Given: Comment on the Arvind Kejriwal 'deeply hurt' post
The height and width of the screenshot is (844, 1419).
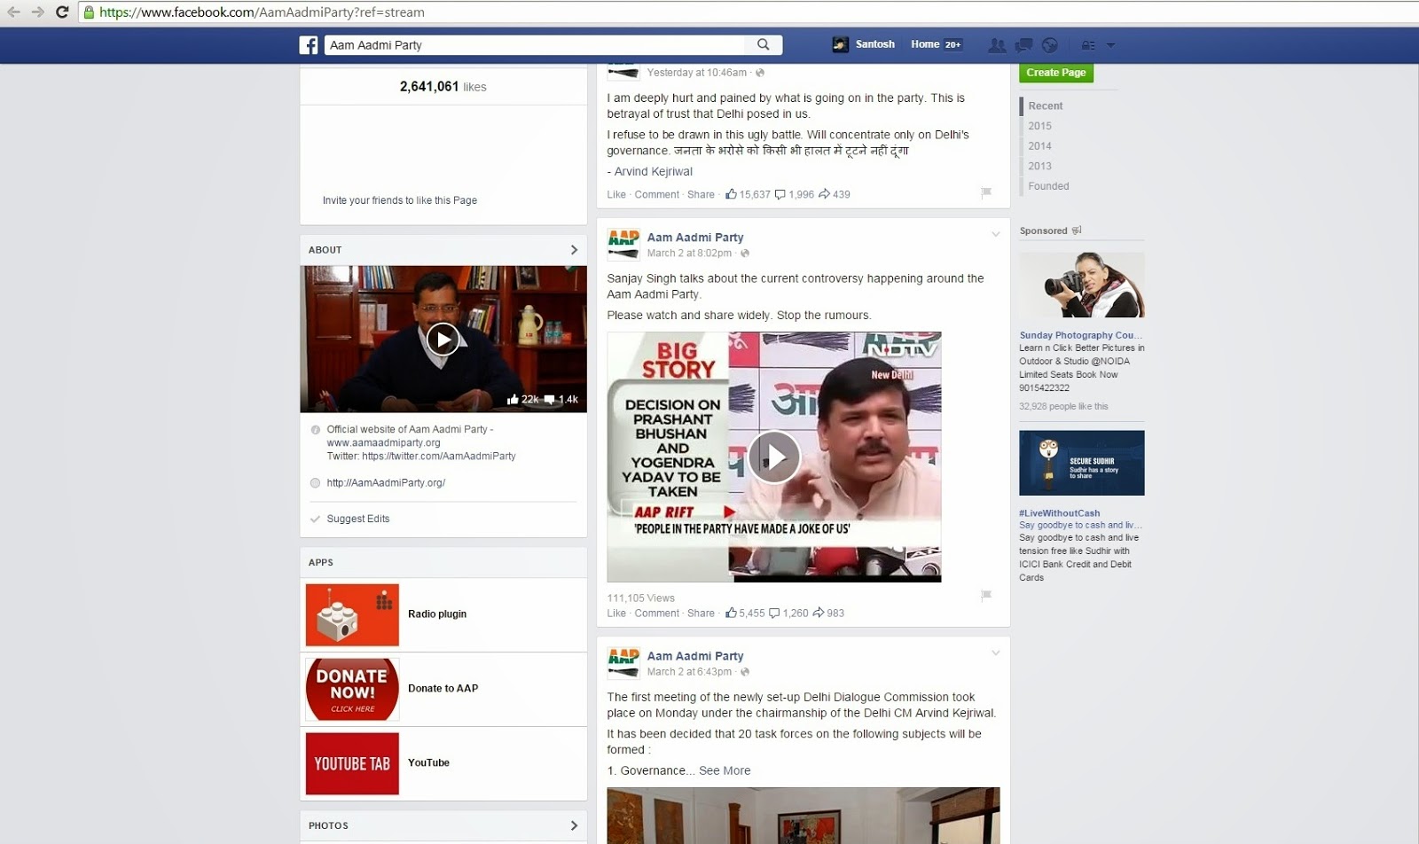Looking at the screenshot, I should [657, 194].
